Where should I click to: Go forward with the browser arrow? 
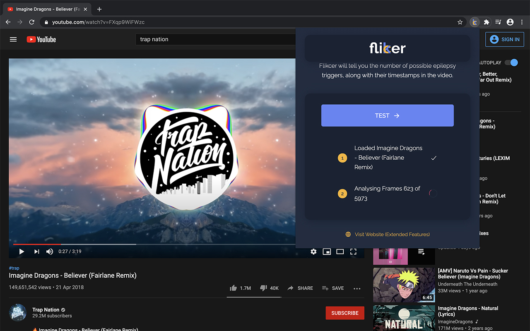point(20,22)
